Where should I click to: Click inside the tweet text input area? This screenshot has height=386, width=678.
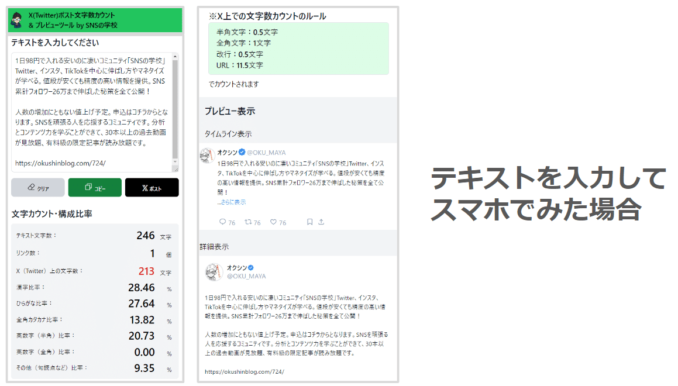[x=91, y=112]
